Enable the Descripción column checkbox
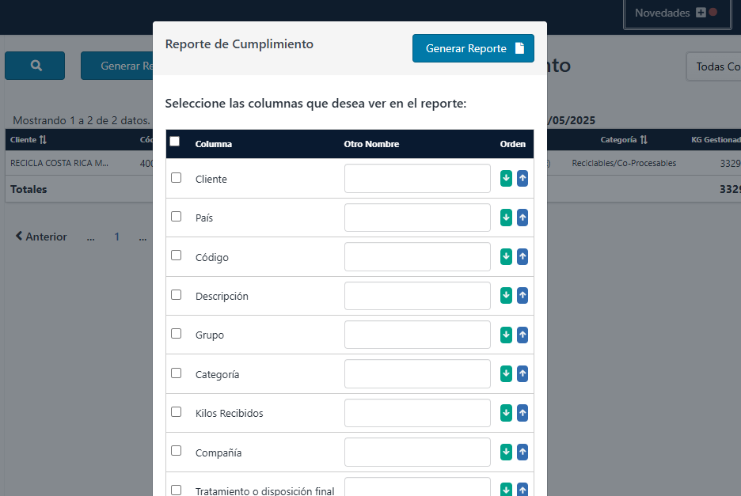 click(x=177, y=295)
